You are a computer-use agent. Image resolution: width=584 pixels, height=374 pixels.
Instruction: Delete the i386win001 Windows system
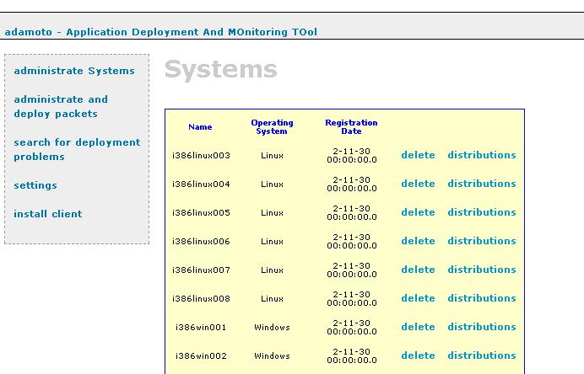click(418, 327)
